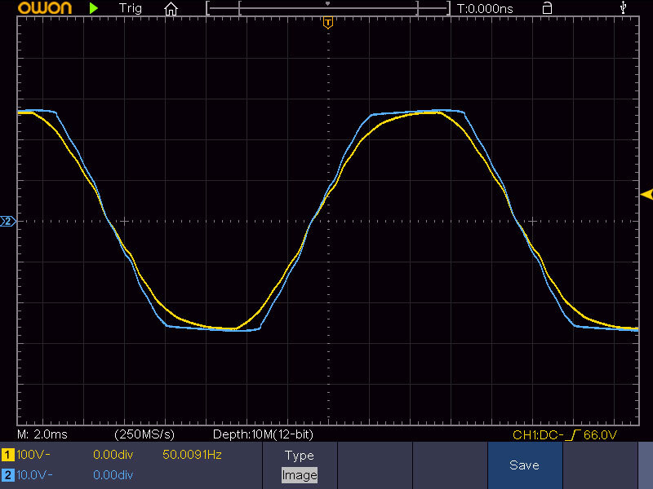Click the home icon in top bar

point(171,9)
